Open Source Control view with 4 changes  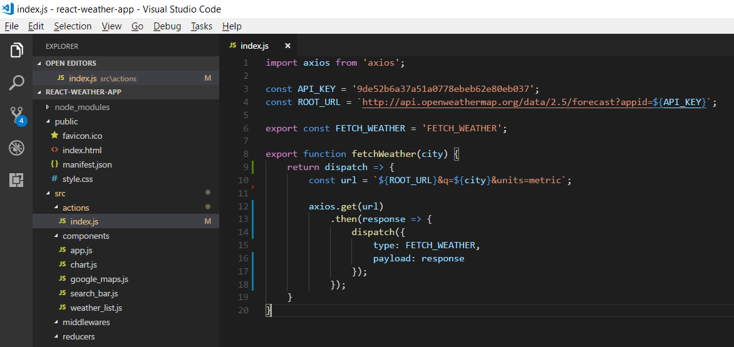click(18, 116)
